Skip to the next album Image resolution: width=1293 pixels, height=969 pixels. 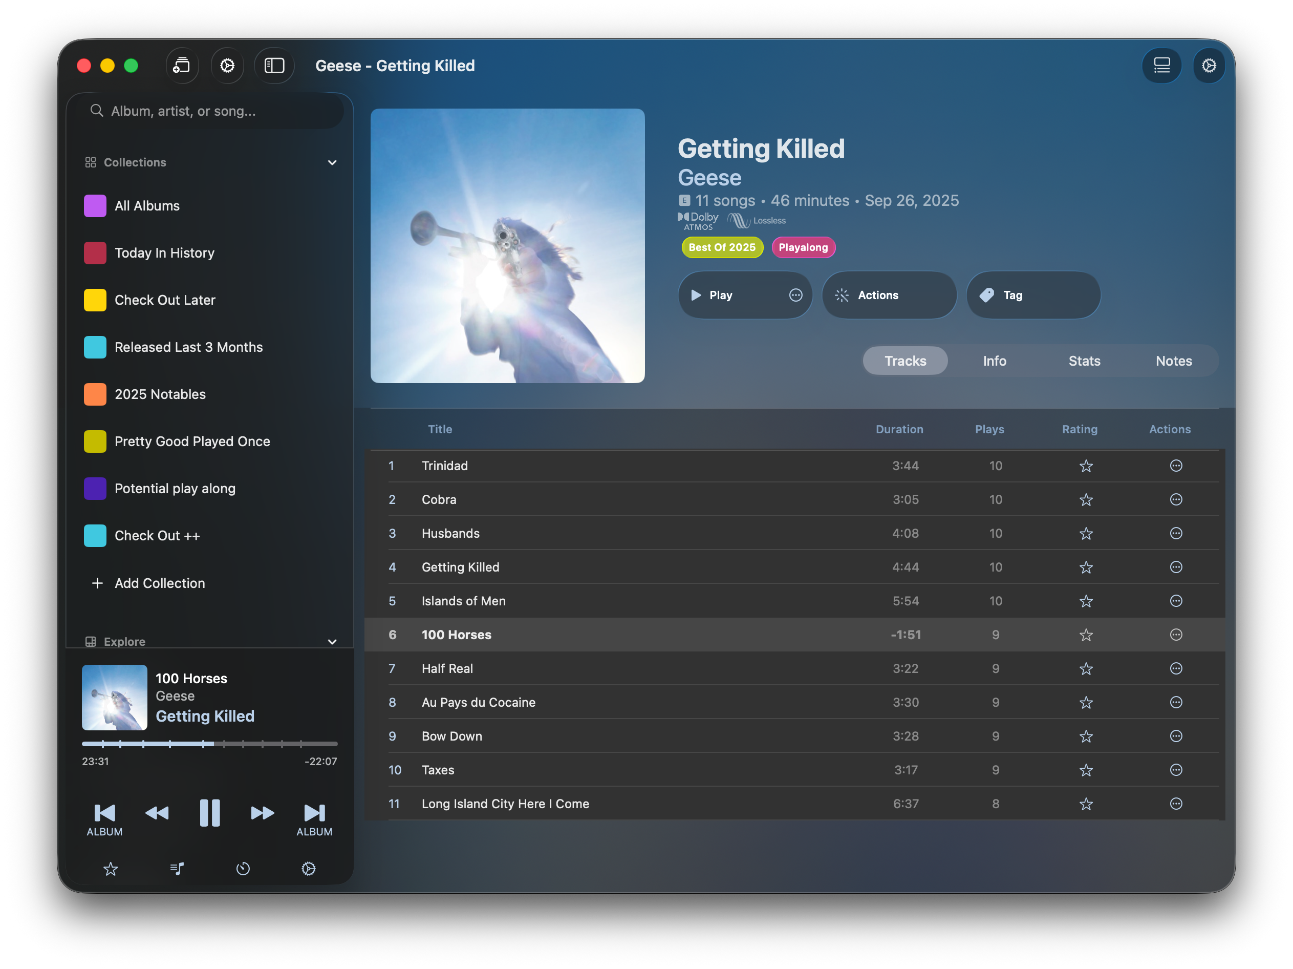(314, 813)
